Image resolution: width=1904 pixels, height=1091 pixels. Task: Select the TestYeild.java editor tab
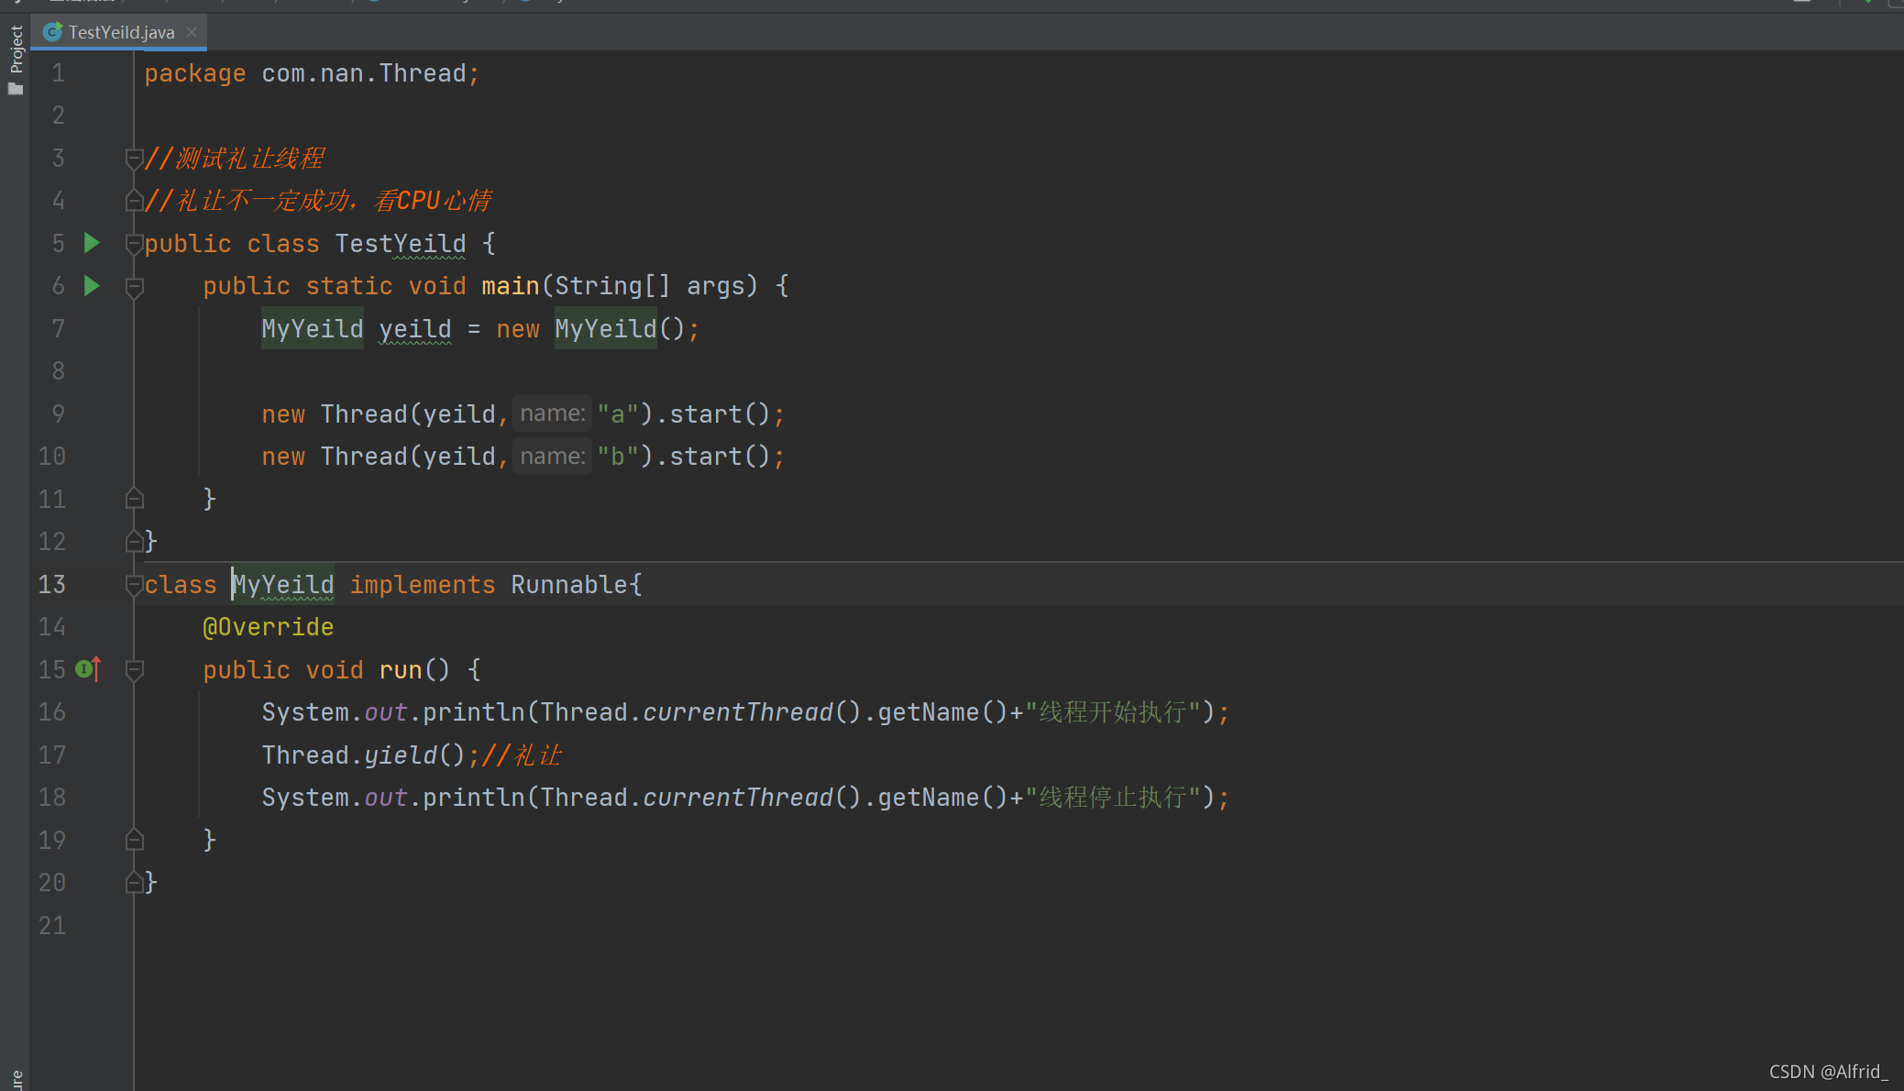[121, 32]
